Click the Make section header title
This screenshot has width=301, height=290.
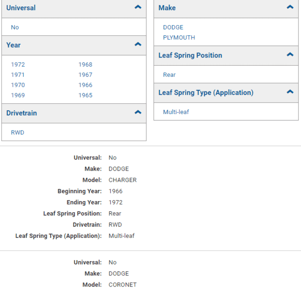(x=167, y=8)
